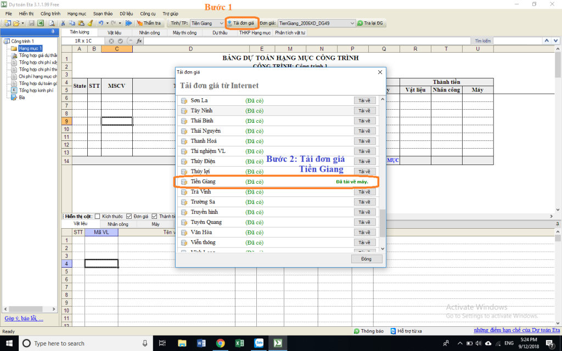The width and height of the screenshot is (562, 351).
Task: Click the Undo arrow icon
Action: pos(100,23)
